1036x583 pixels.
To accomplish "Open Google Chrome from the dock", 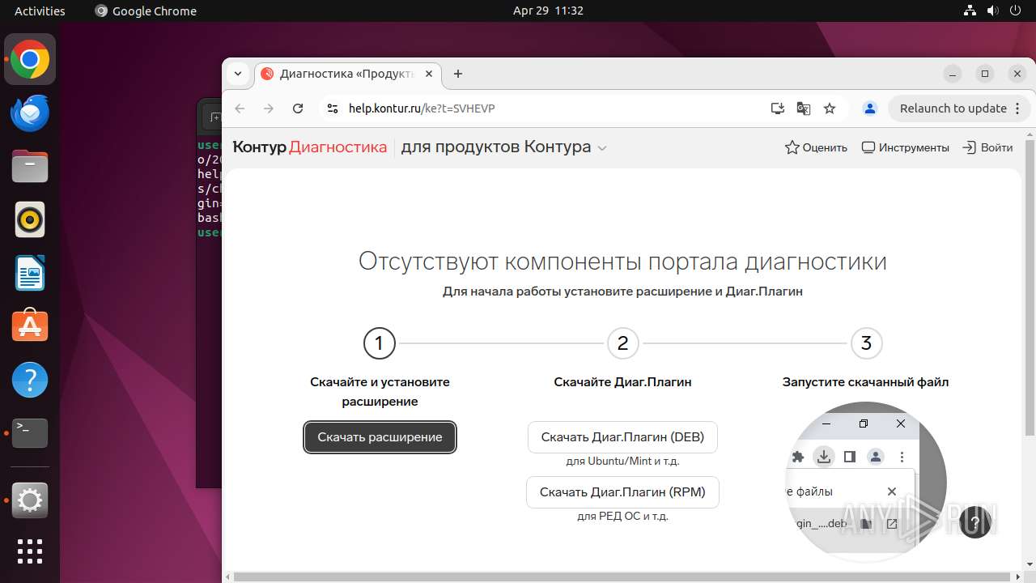I will click(30, 59).
